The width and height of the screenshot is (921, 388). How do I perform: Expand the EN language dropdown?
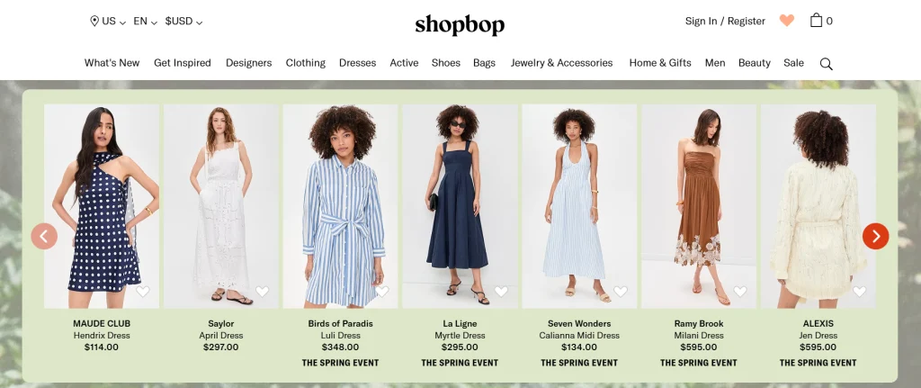(145, 22)
